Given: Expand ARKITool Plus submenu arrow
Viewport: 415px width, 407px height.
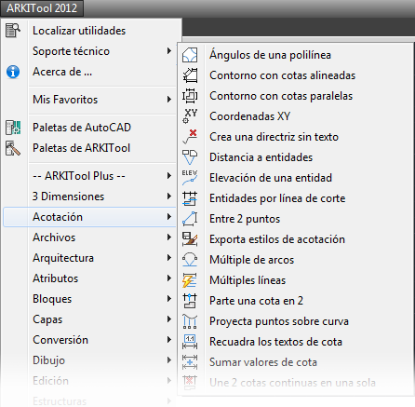Looking at the screenshot, I should tap(169, 176).
